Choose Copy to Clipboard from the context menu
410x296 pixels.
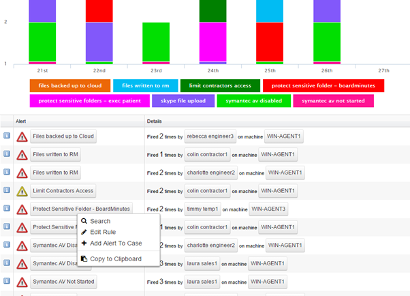pyautogui.click(x=115, y=258)
